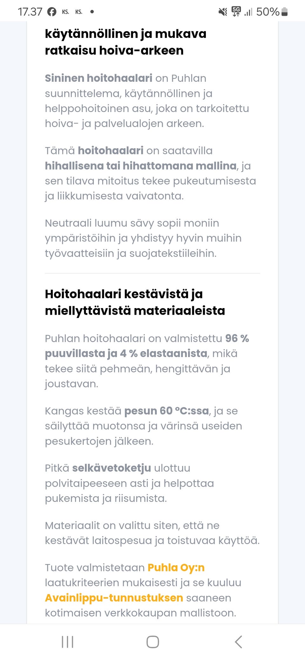
Task: Tap the bold pesun 60 °C:ssa text
Action: [166, 411]
